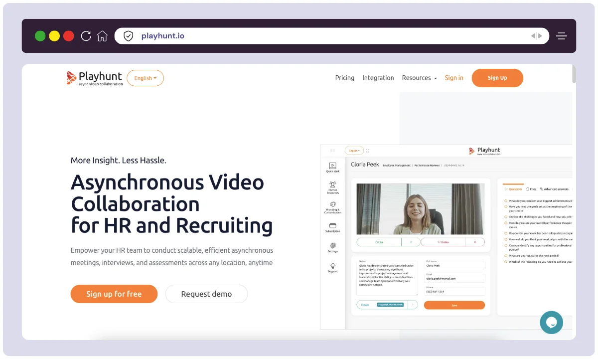Click the yellow window control dot
The width and height of the screenshot is (598, 359).
(x=54, y=36)
